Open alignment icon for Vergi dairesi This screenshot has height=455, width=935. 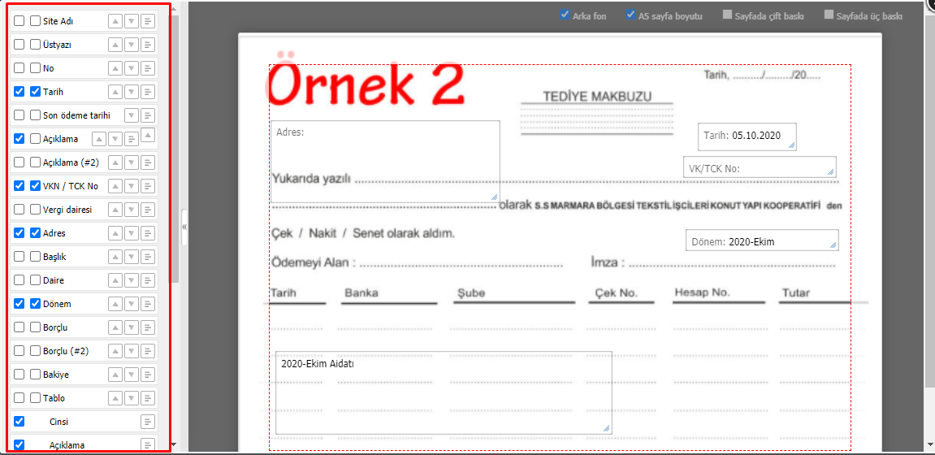click(x=148, y=210)
